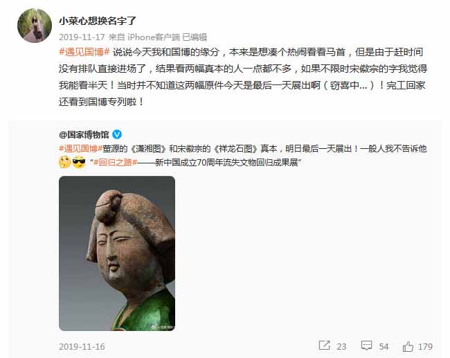Image resolution: width=450 pixels, height=358 pixels.
Task: Click the blue verified badge icon
Action: point(117,134)
